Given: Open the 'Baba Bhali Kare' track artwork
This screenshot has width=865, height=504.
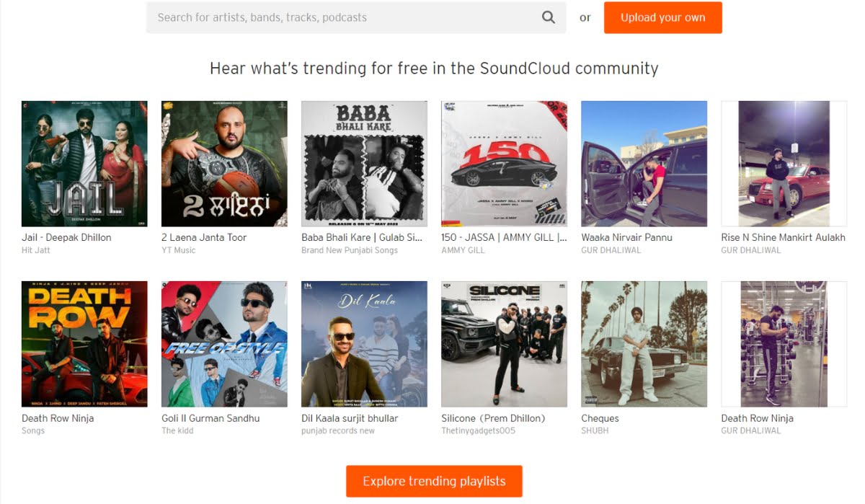Looking at the screenshot, I should (x=364, y=162).
